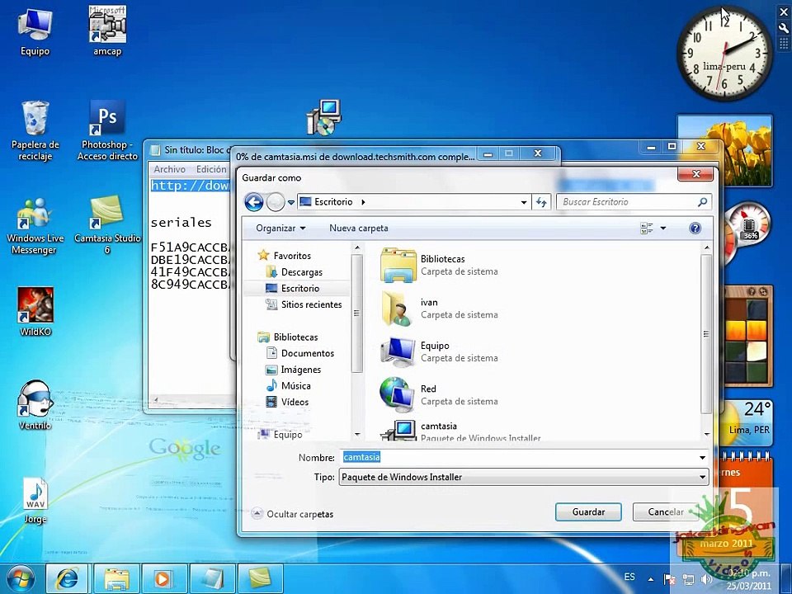Switch to Notepad from the taskbar

pos(212,579)
